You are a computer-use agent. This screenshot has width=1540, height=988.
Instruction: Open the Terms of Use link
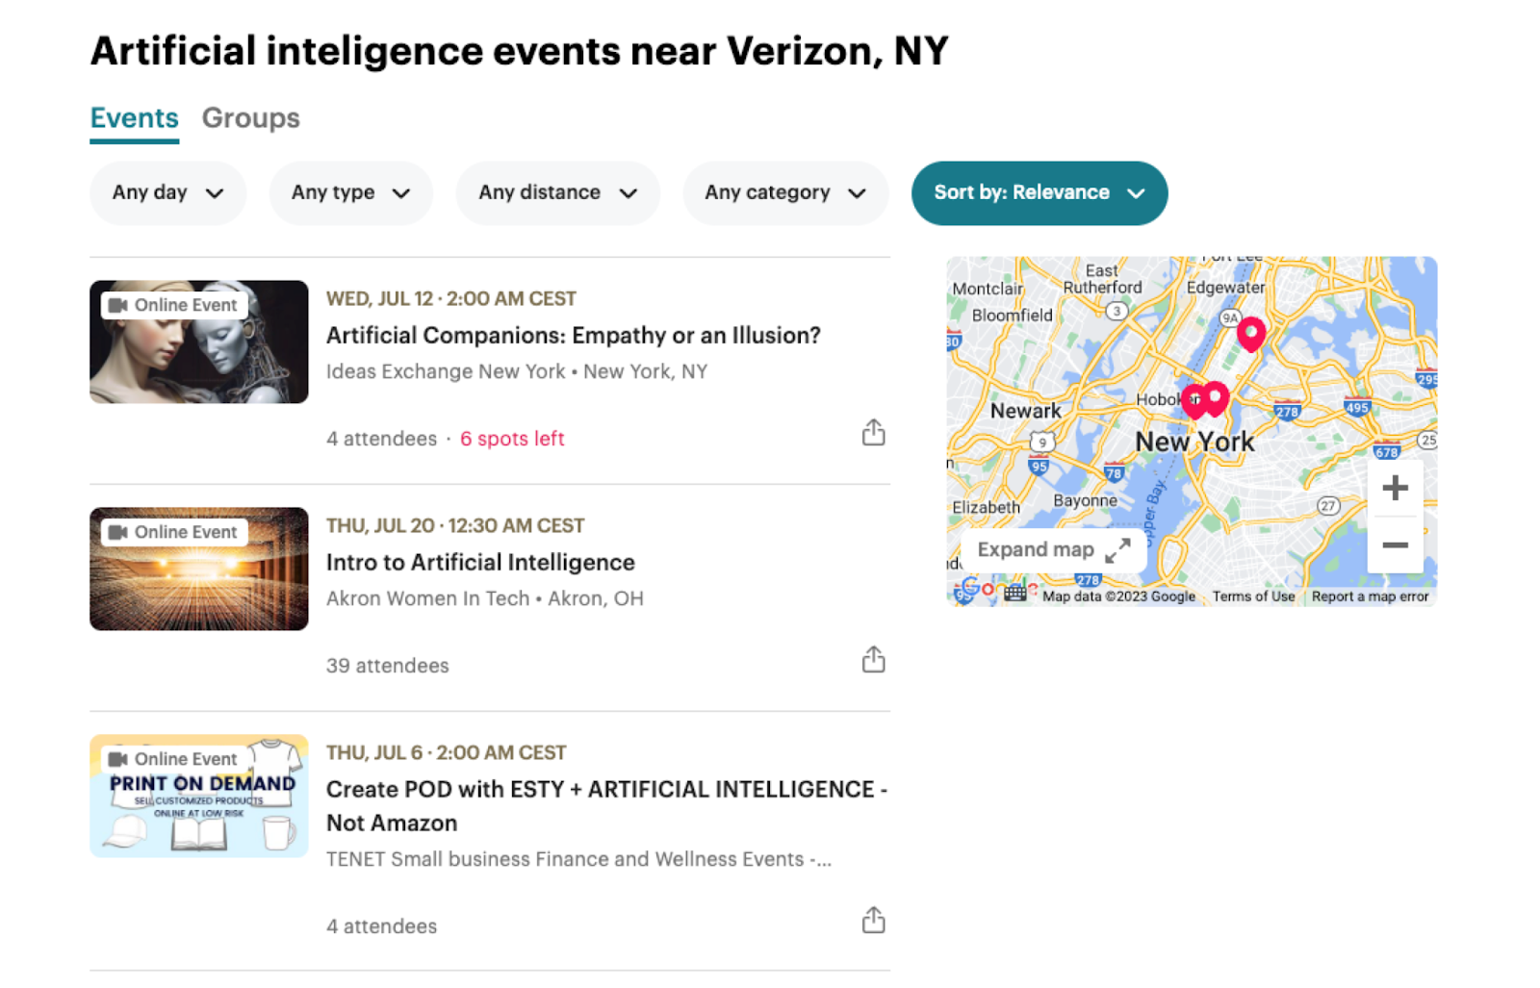click(x=1253, y=595)
